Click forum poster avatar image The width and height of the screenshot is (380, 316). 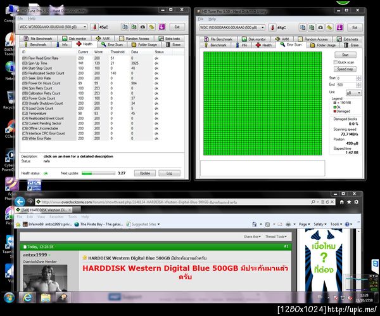(x=45, y=278)
